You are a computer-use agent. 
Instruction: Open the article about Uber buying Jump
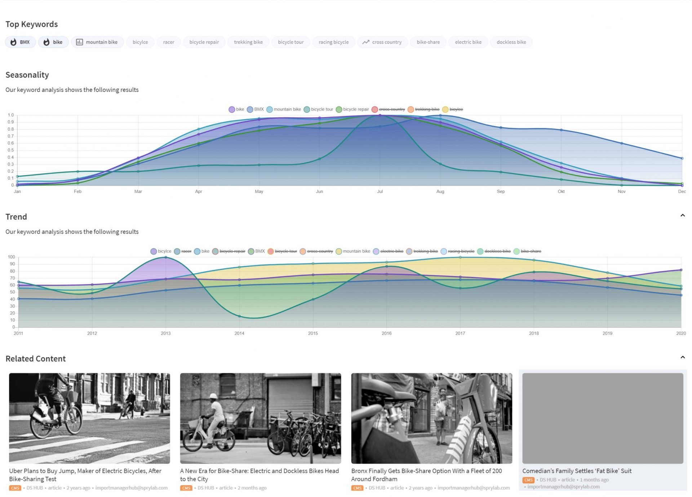(x=85, y=471)
